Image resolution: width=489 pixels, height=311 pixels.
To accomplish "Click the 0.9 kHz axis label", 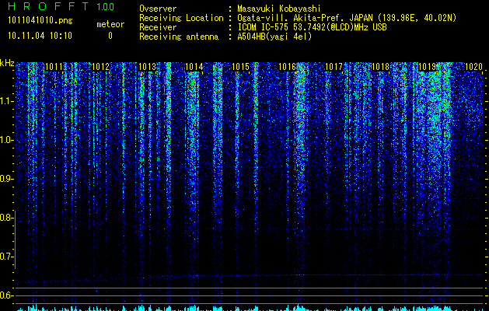I will click(6, 179).
